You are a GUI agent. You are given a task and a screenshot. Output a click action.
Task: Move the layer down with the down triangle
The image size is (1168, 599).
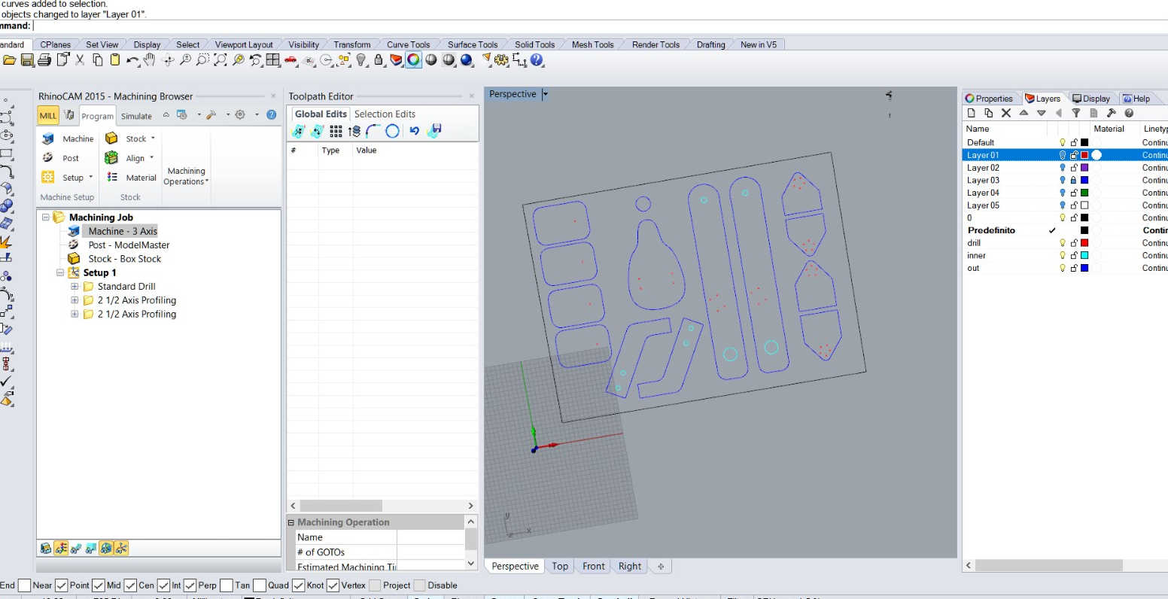(1042, 113)
